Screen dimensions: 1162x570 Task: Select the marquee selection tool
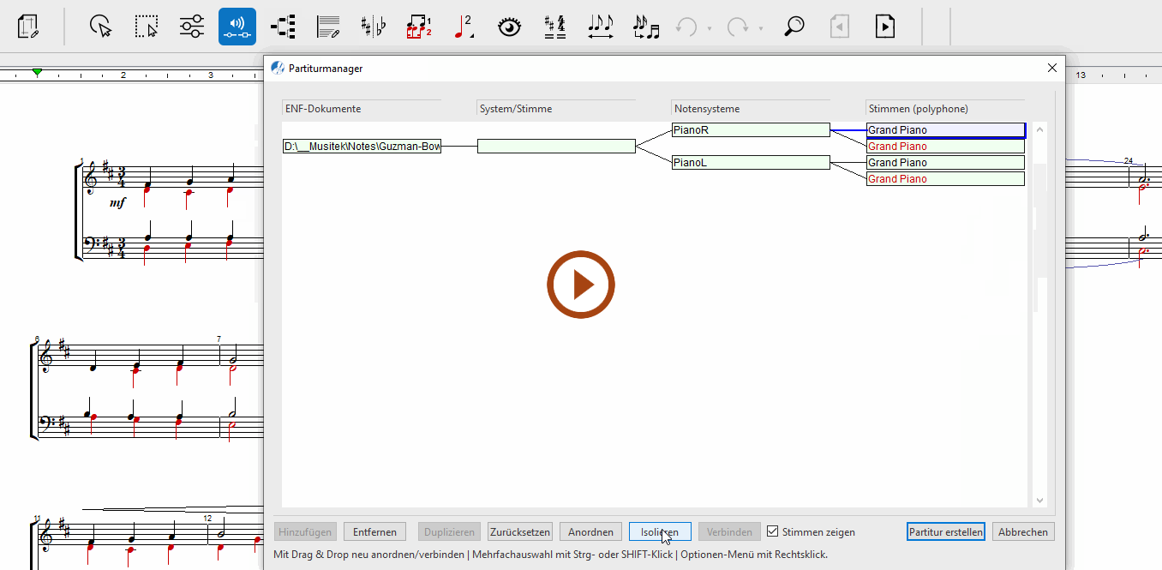pyautogui.click(x=147, y=27)
